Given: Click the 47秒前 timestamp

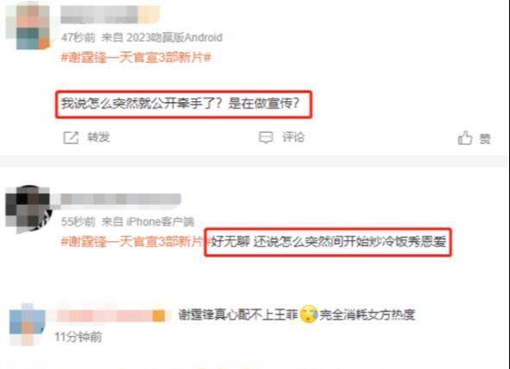Looking at the screenshot, I should coord(79,37).
